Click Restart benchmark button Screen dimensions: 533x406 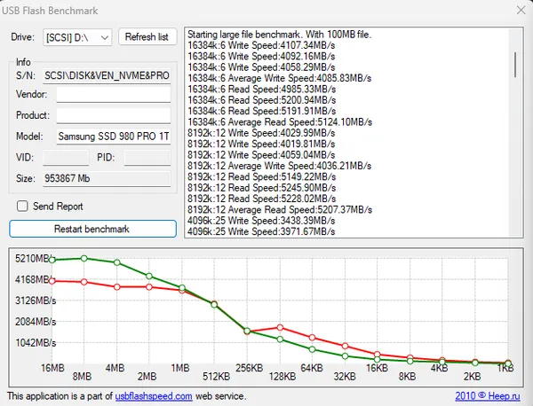[x=92, y=229]
